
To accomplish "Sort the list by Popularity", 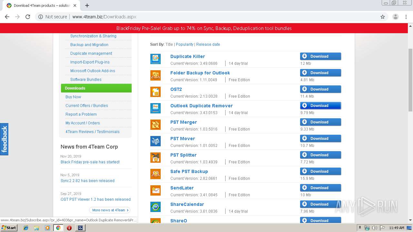I will (x=185, y=44).
